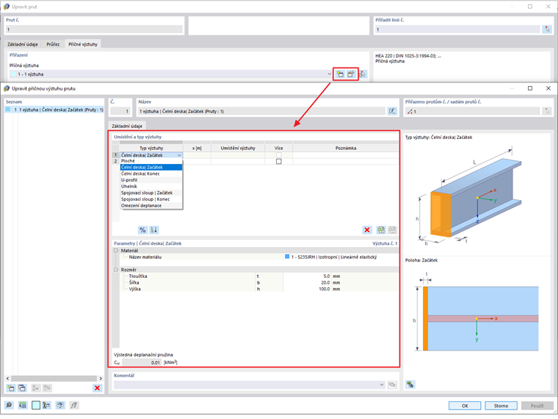This screenshot has height=419, width=558.
Task: Click the Název name input field
Action: (x=261, y=111)
